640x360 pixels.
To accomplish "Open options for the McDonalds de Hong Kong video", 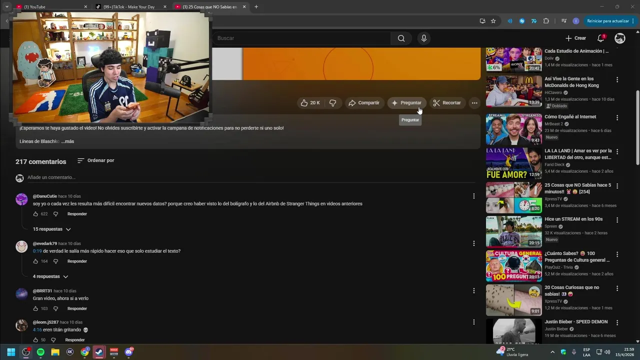I will (617, 80).
